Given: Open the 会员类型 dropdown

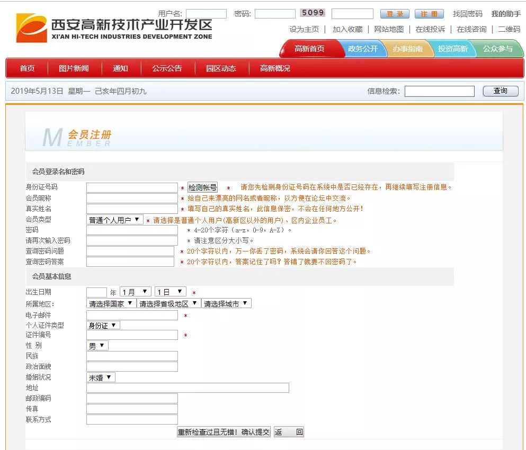Looking at the screenshot, I should (x=115, y=220).
